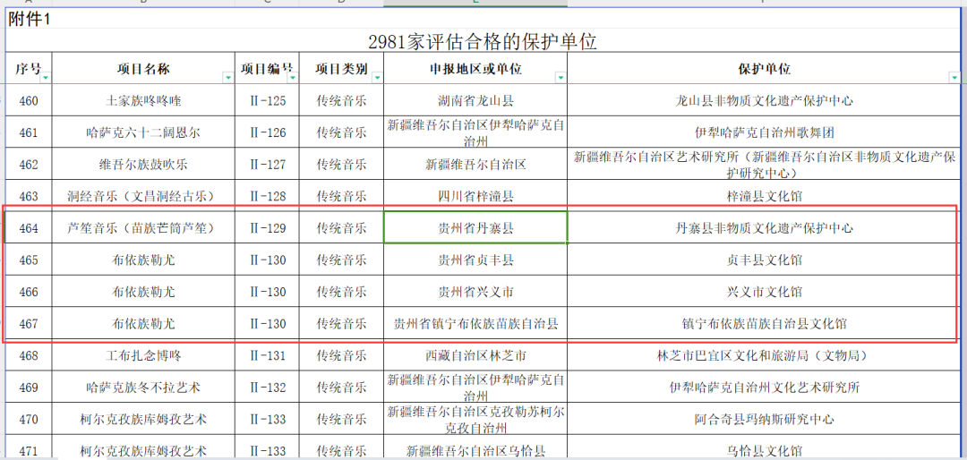Expand the 保护单位 column filter arrow
Screen dimensions: 967x460
[954, 79]
